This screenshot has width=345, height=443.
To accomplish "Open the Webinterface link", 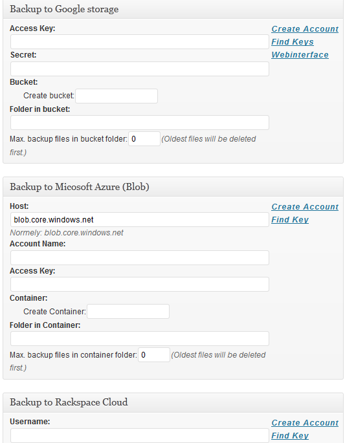I will [300, 55].
